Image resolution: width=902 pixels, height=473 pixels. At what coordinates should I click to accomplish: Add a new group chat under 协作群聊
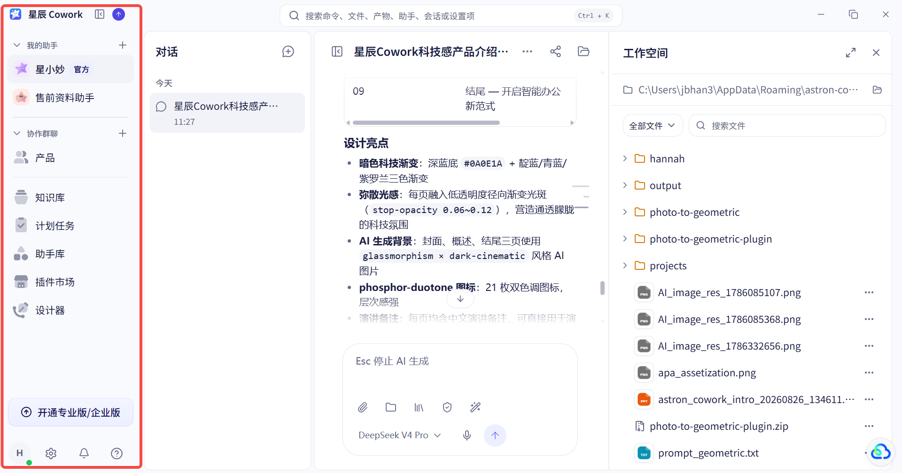point(123,133)
